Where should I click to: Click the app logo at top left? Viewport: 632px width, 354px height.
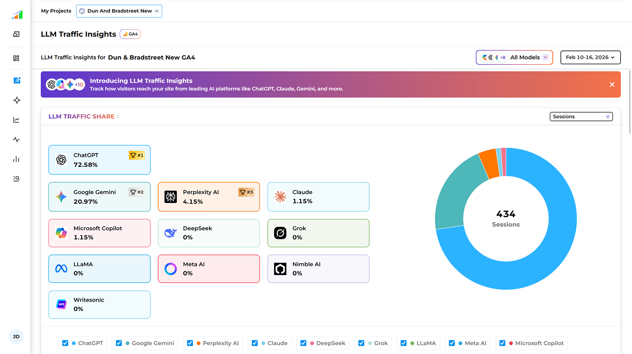[x=17, y=15]
